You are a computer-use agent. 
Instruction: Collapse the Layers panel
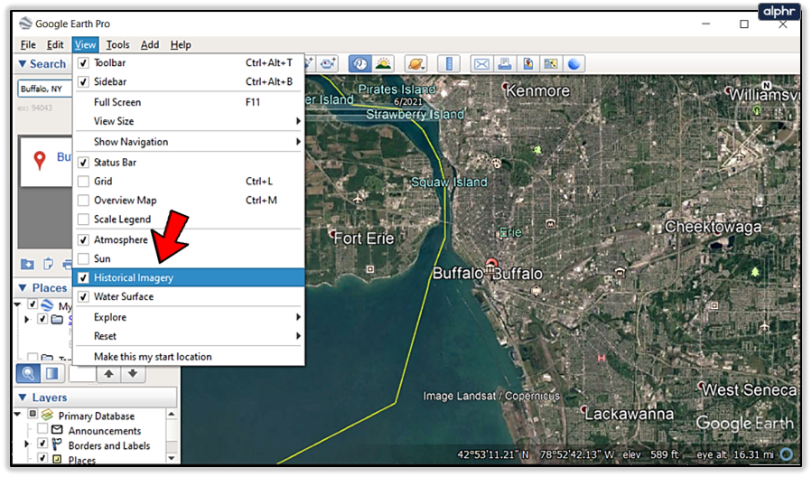[x=23, y=397]
